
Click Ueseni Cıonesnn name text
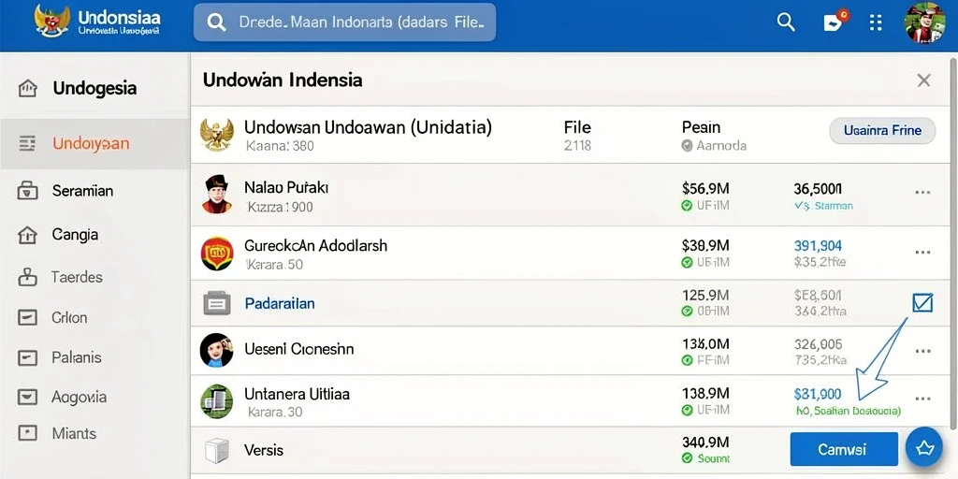pos(299,349)
